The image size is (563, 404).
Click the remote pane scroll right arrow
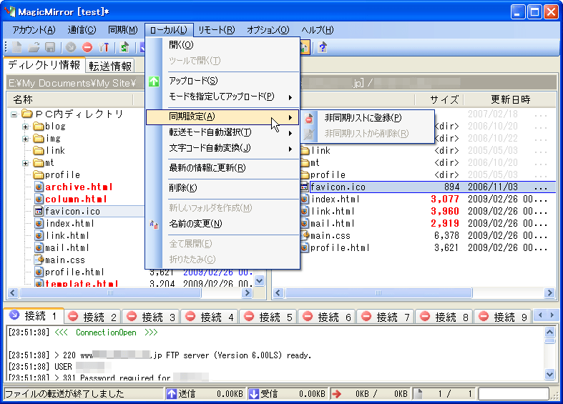549,293
